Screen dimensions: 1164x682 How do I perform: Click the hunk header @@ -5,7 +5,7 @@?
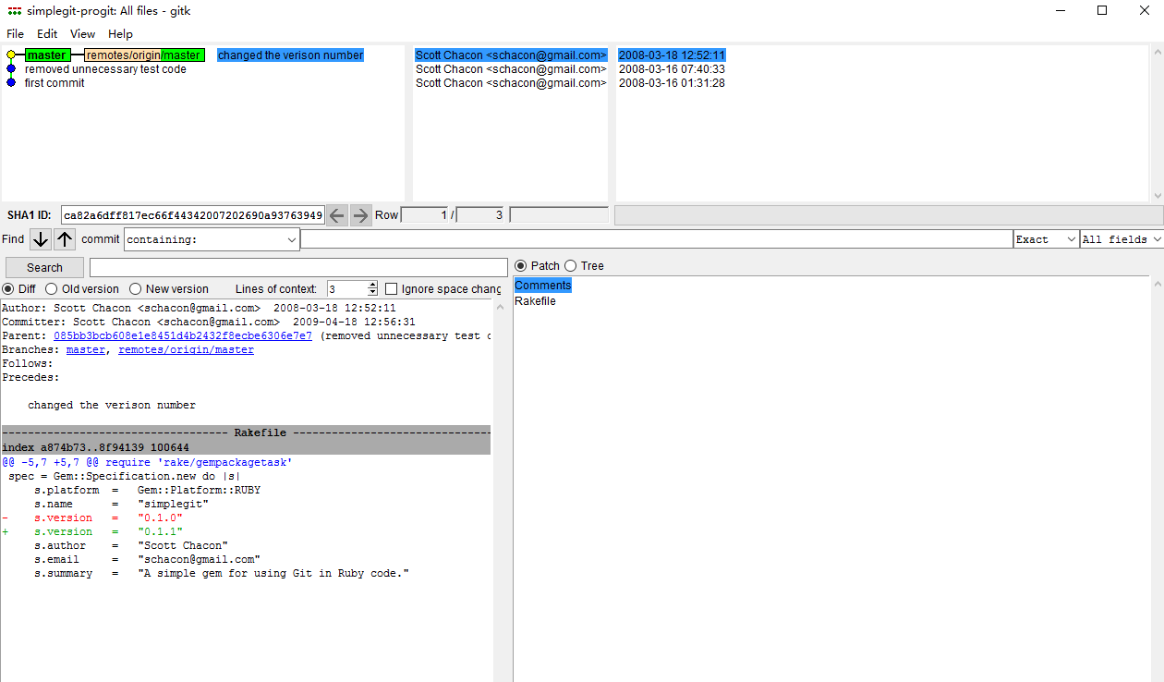coord(147,462)
